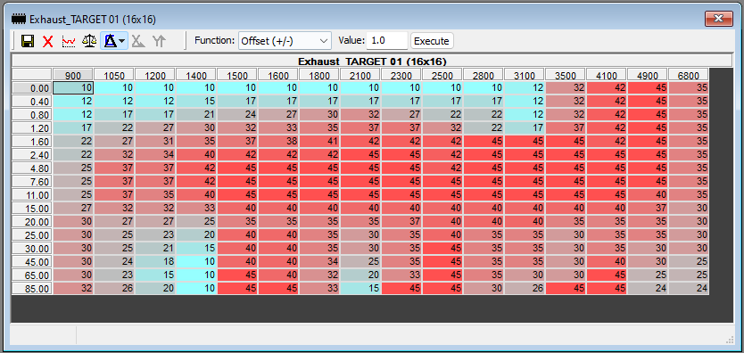
Task: Select the 1400 column header
Action: point(196,75)
